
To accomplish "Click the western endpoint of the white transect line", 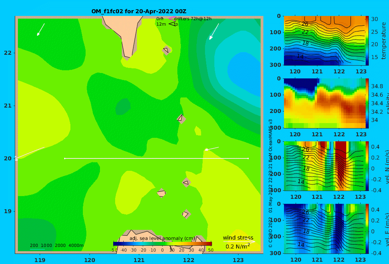I will point(65,158).
